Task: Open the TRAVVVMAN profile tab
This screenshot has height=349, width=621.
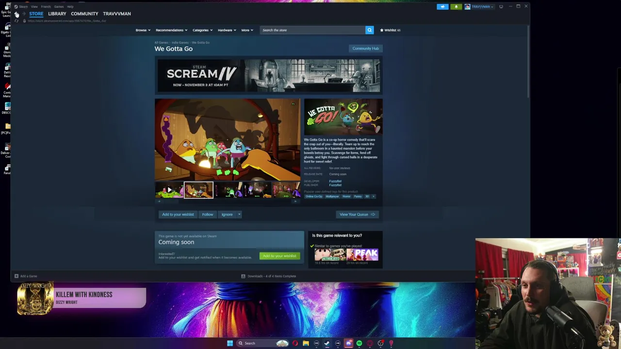Action: (117, 14)
